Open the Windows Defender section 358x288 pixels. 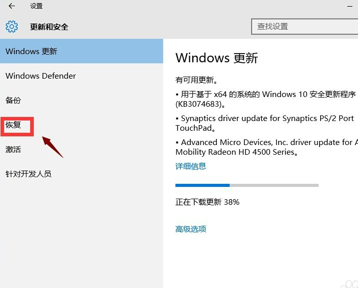coord(40,76)
